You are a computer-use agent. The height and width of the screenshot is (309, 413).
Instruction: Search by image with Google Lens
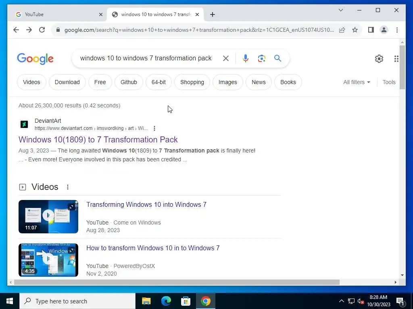[261, 58]
